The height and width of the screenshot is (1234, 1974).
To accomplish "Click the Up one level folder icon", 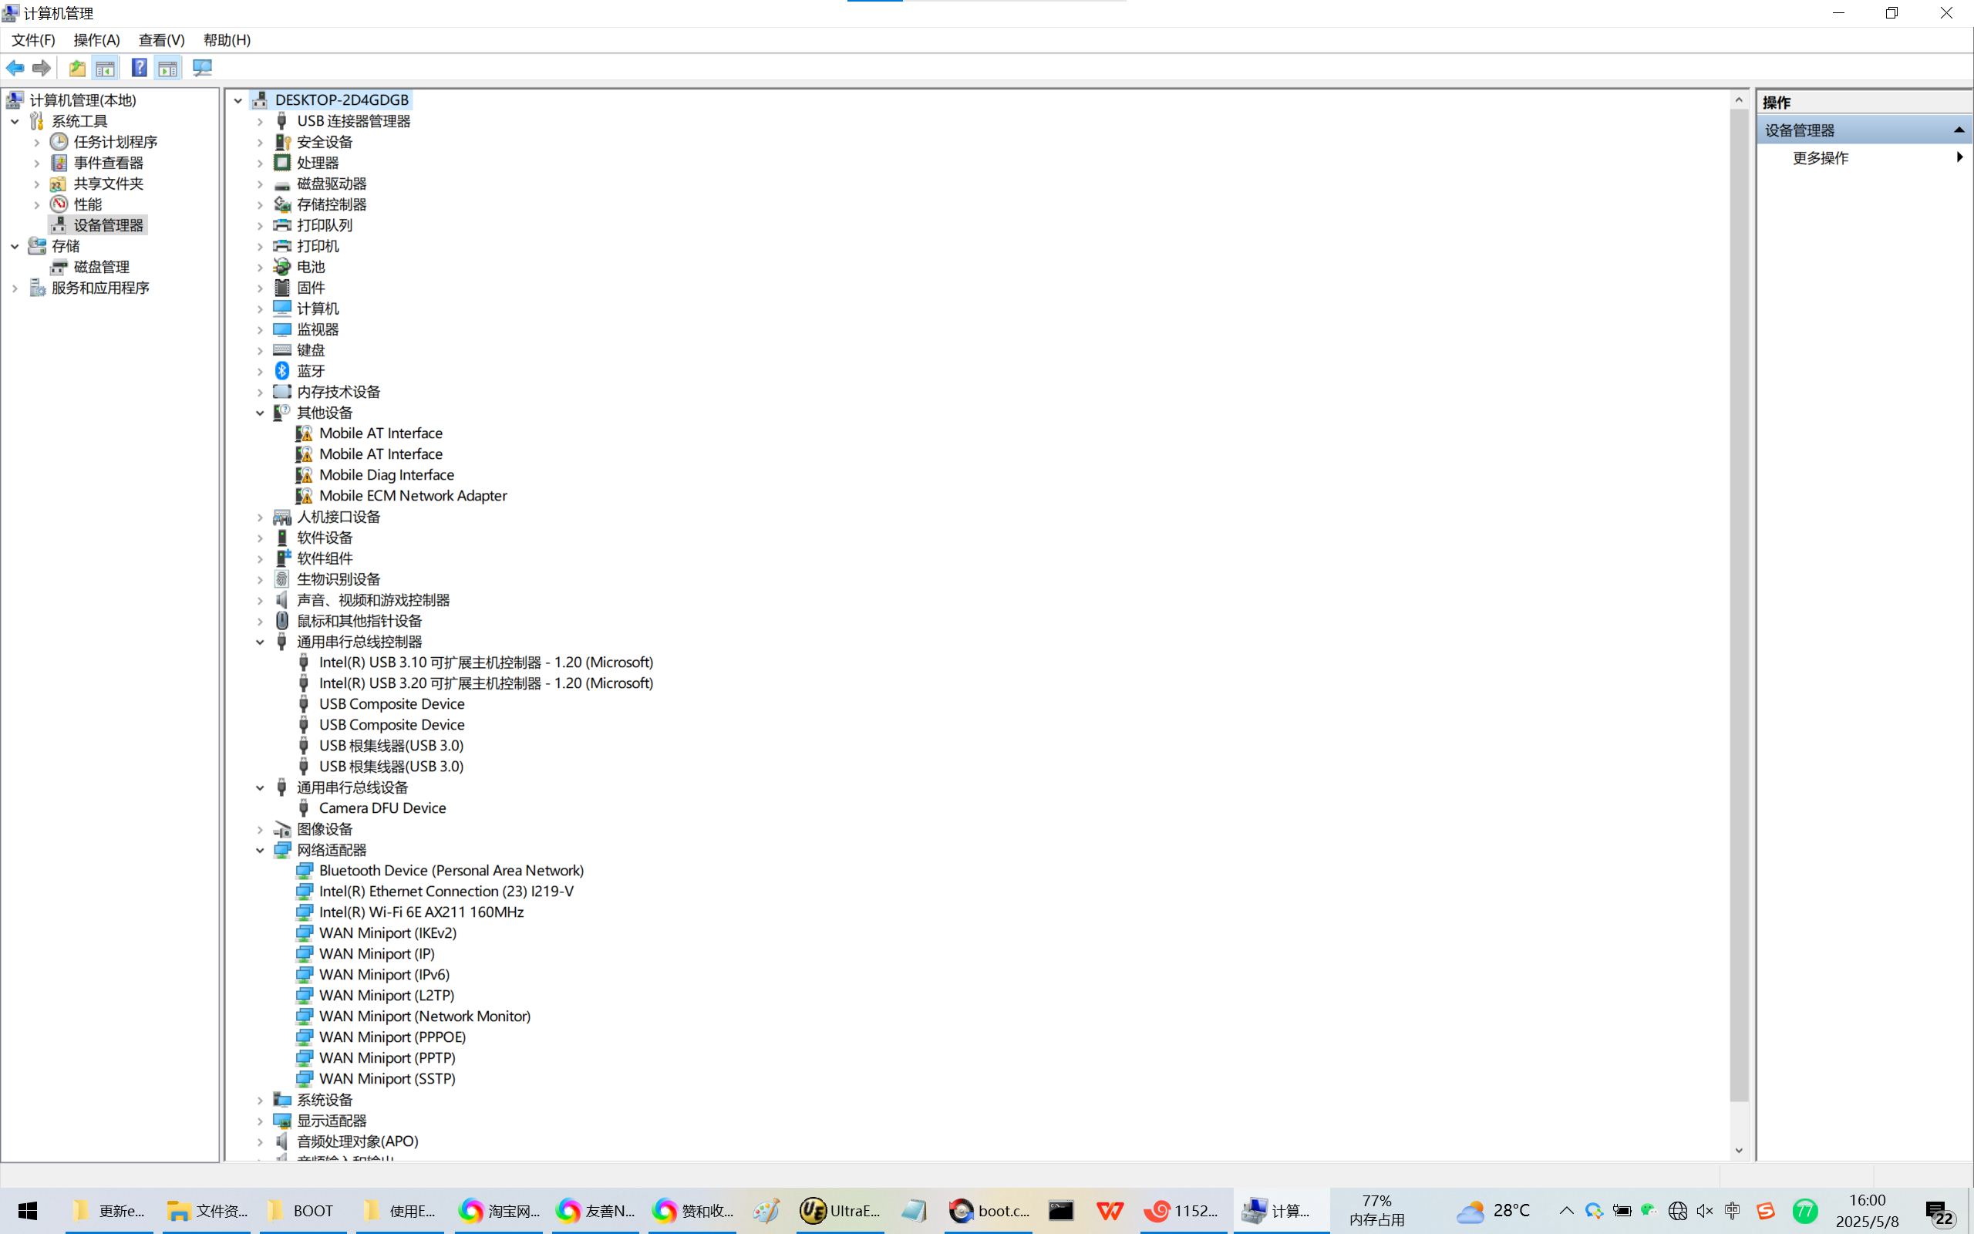I will click(76, 68).
